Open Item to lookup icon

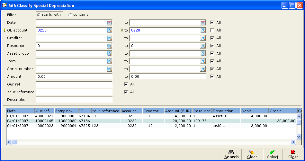pyautogui.click(x=203, y=61)
